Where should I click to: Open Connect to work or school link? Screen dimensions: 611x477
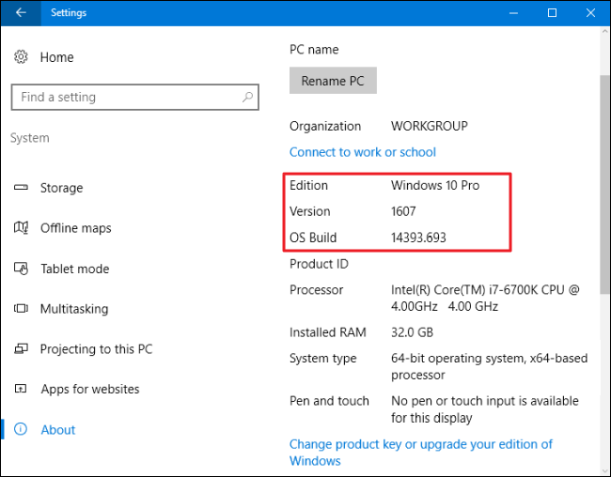tap(363, 152)
